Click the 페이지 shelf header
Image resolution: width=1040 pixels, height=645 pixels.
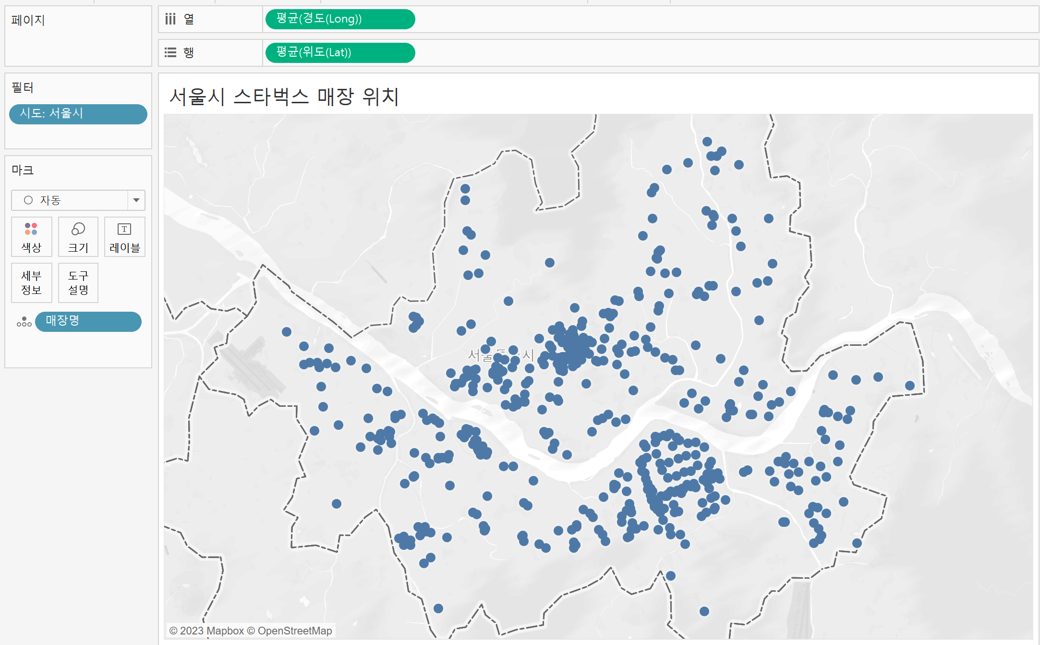(x=28, y=20)
